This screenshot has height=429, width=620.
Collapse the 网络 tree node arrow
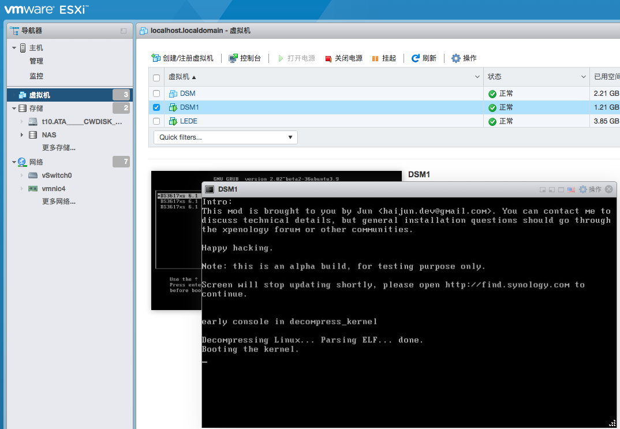tap(14, 162)
